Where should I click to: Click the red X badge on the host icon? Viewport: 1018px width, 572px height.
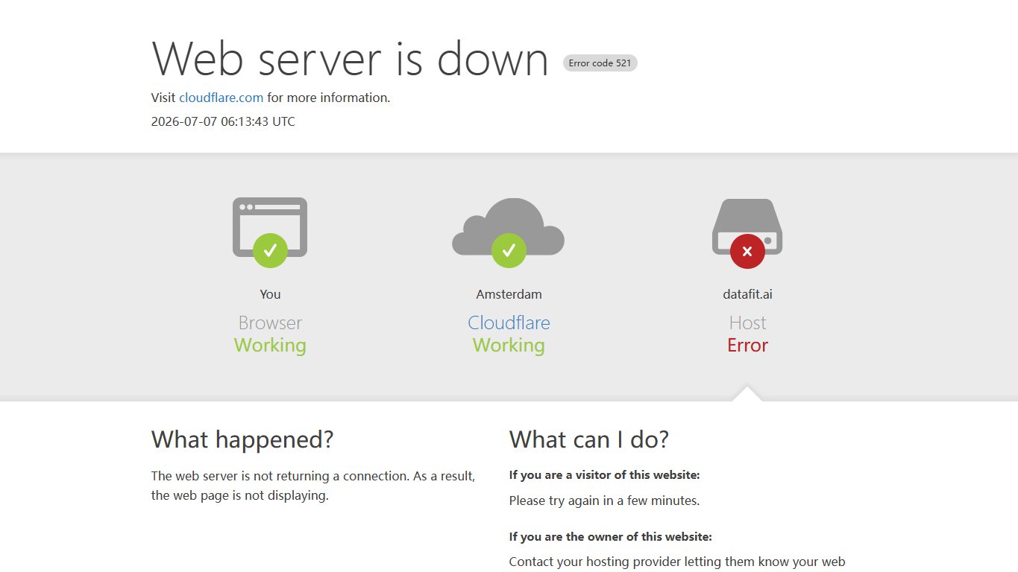[747, 251]
